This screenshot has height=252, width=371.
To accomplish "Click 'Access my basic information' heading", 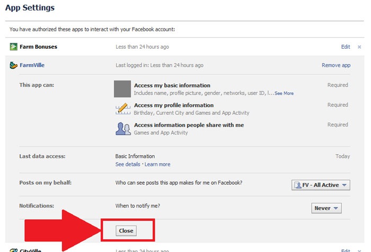I will click(x=172, y=85).
